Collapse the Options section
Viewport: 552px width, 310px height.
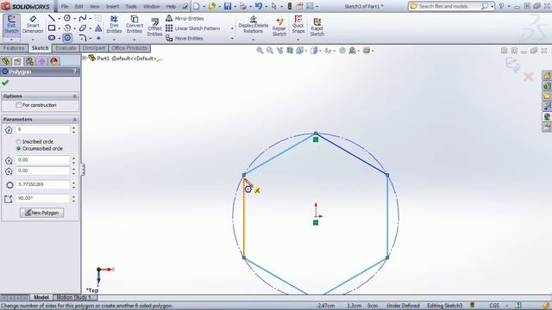tap(75, 96)
